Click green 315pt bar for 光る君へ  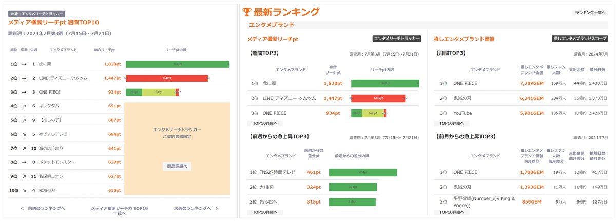click(352, 201)
